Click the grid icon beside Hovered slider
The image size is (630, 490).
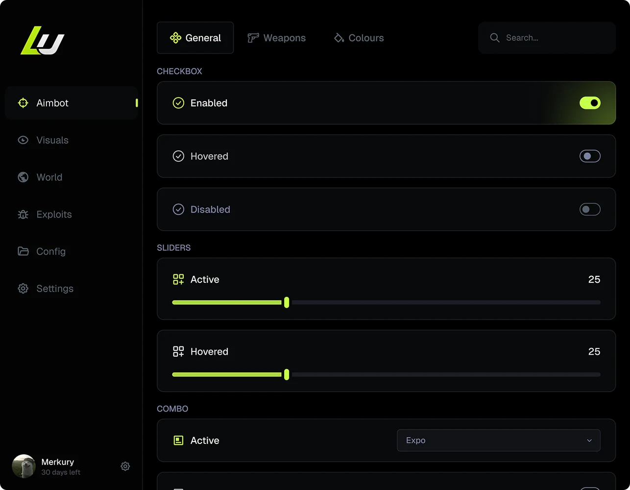[178, 351]
